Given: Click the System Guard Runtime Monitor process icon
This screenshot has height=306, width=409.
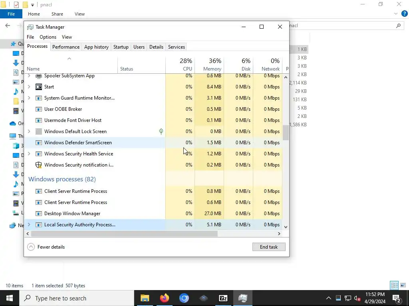Looking at the screenshot, I should click(39, 98).
